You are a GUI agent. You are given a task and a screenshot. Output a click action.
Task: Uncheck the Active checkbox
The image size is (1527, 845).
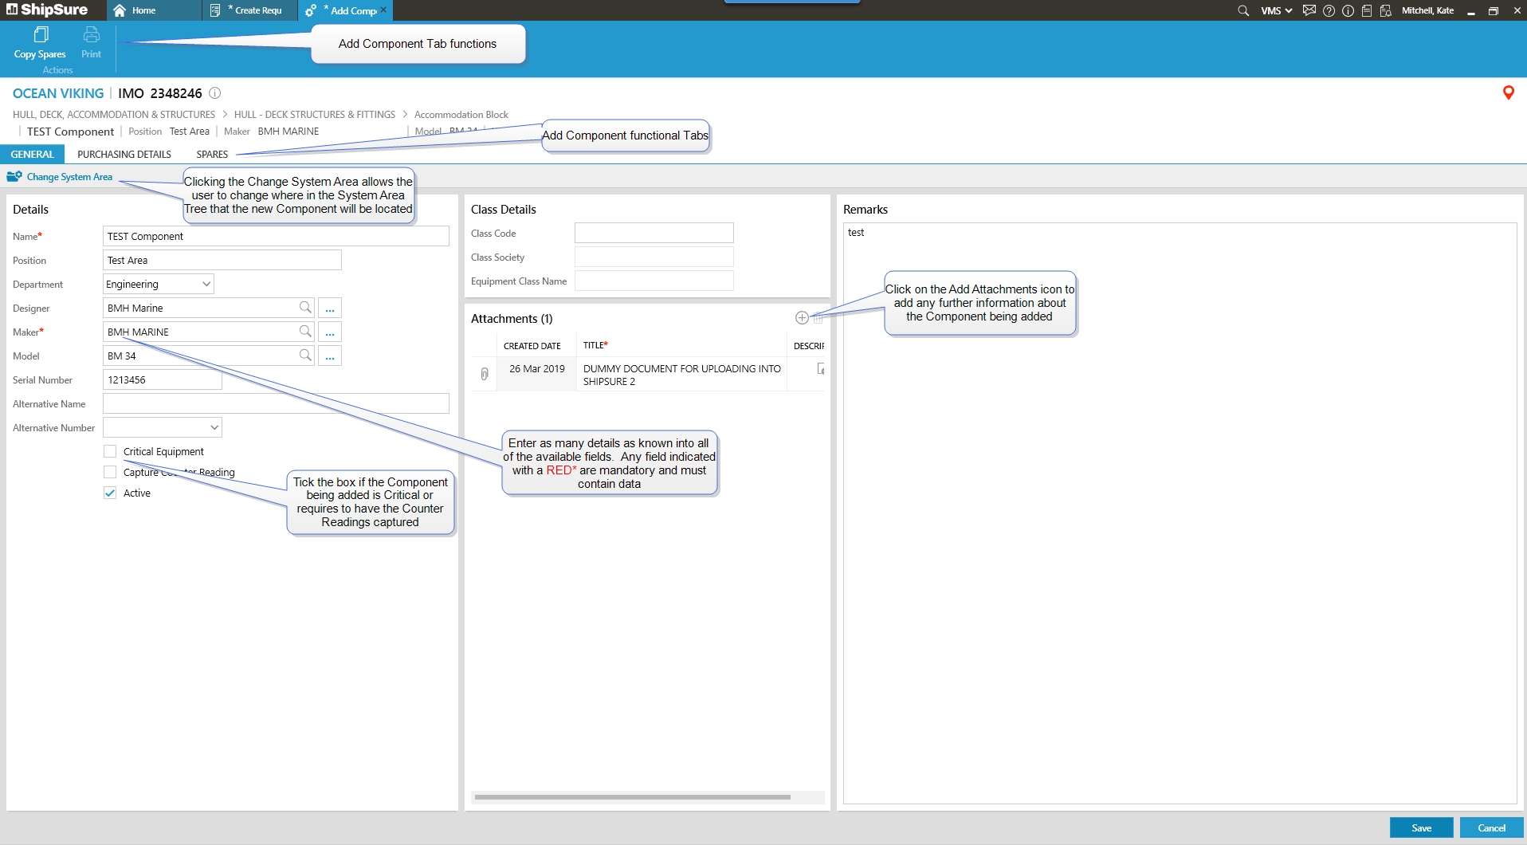[111, 493]
